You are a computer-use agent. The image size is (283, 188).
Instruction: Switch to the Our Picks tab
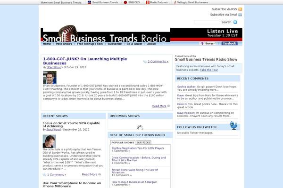tap(143, 142)
